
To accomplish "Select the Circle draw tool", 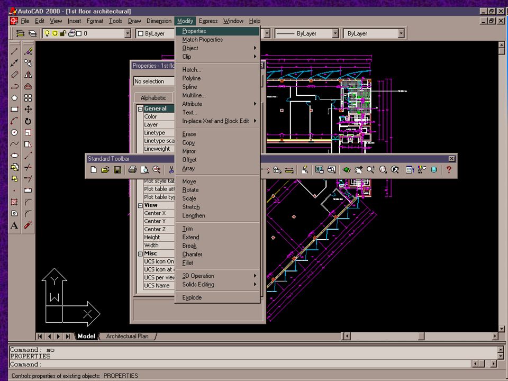I will (14, 132).
